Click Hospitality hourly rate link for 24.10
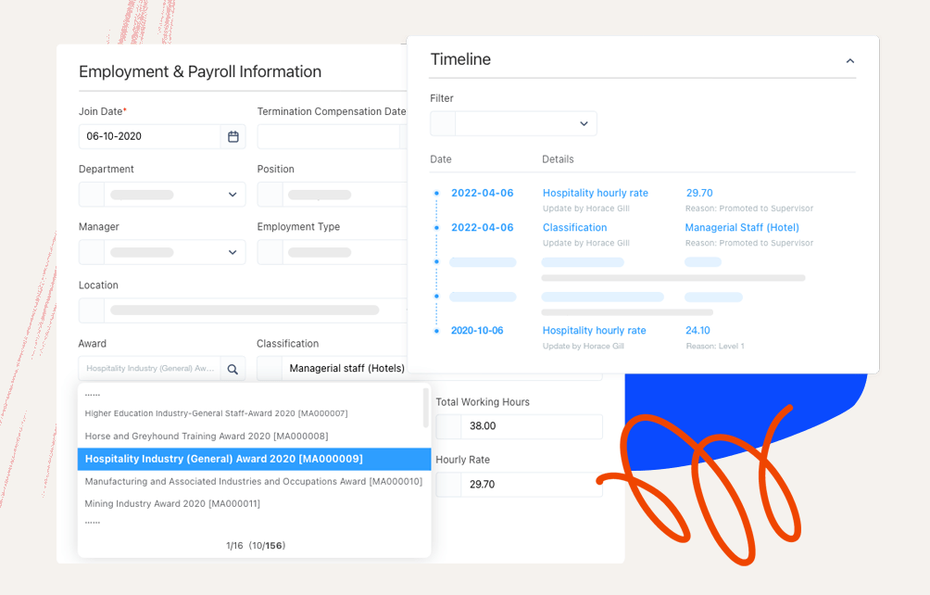Screen dimensions: 930x595 [595, 331]
